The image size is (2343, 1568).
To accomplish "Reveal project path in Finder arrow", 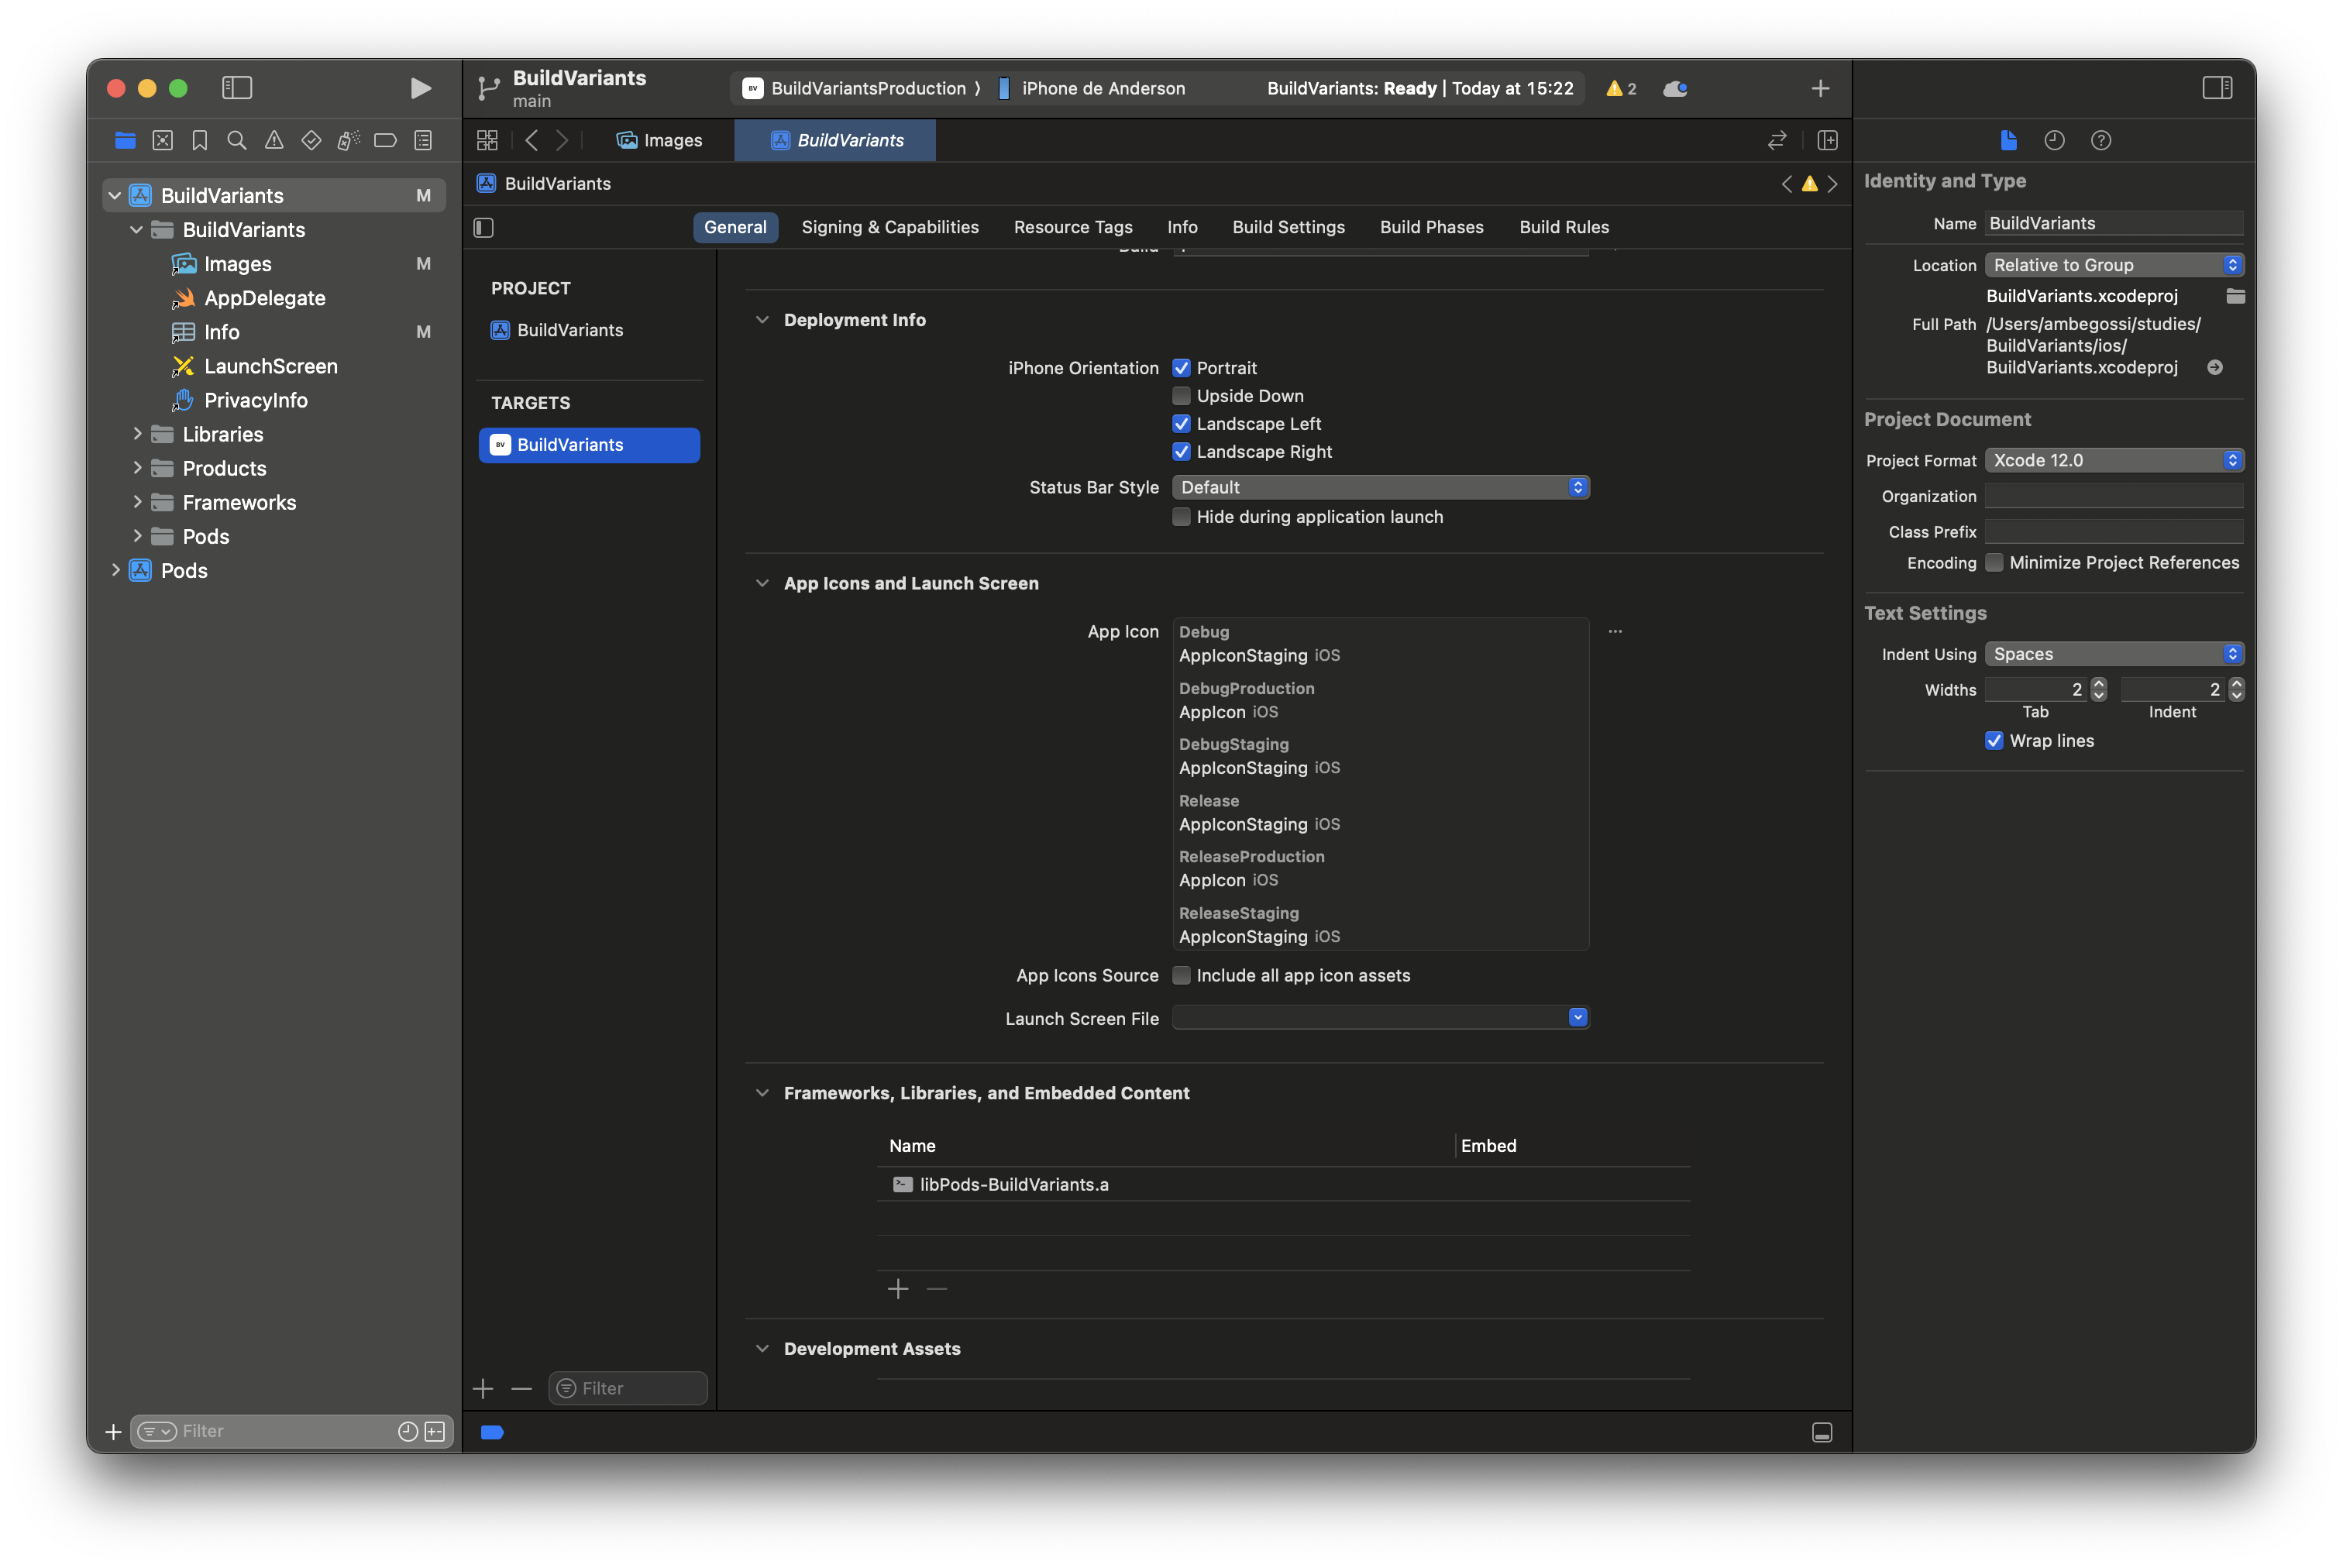I will (2215, 367).
